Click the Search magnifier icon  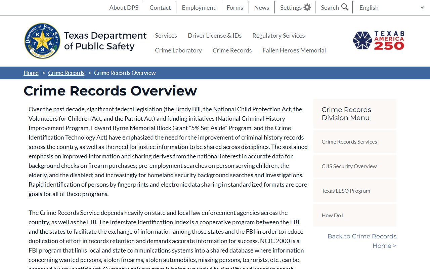click(345, 7)
